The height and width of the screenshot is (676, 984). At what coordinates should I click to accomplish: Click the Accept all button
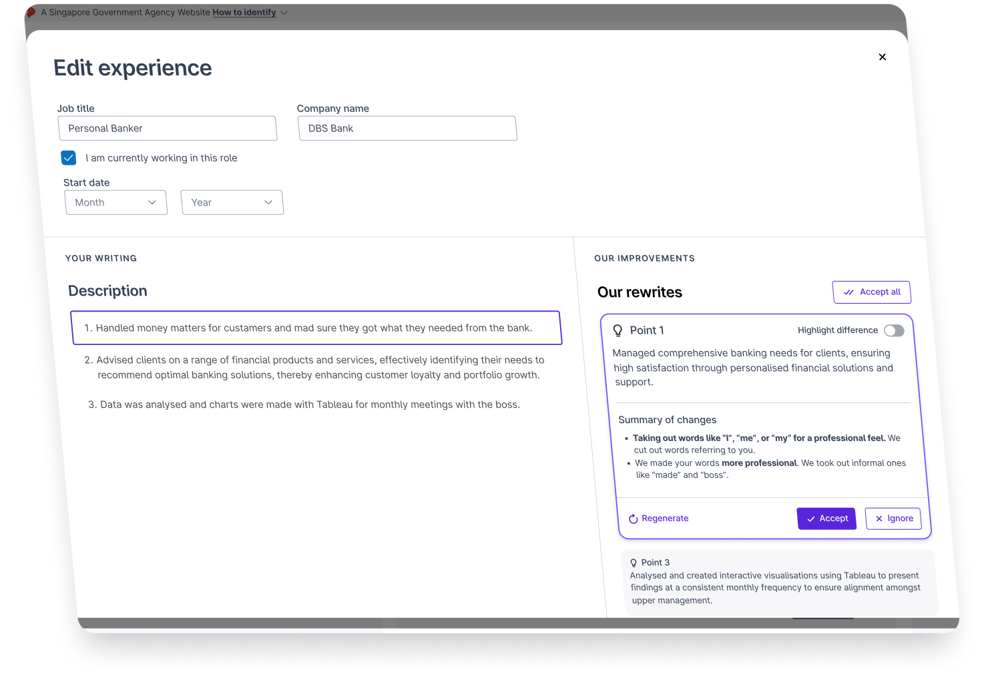872,292
